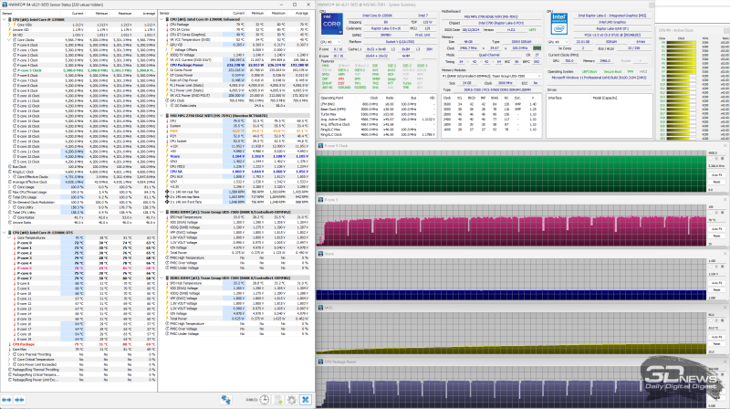The width and height of the screenshot is (730, 409).
Task: Click the Sensor column header in left panel
Action: pos(11,14)
